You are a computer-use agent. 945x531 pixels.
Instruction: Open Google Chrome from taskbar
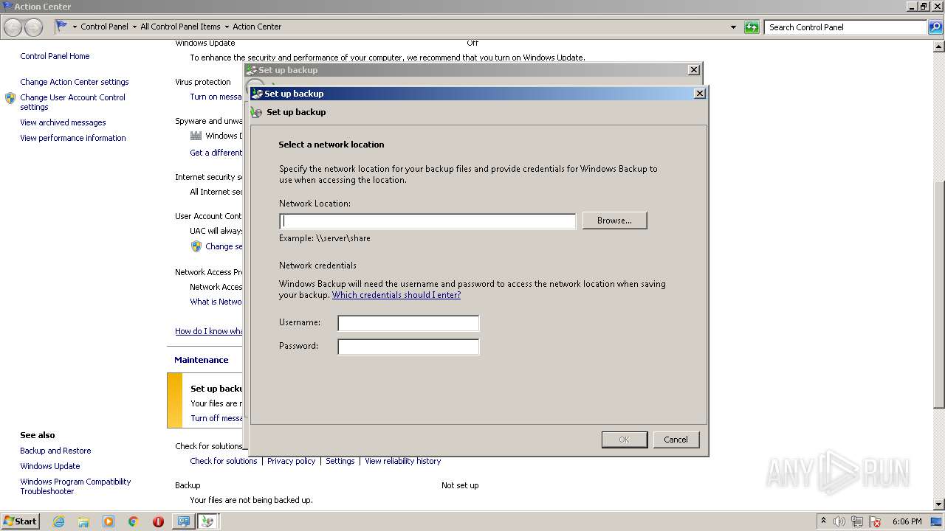(x=134, y=521)
